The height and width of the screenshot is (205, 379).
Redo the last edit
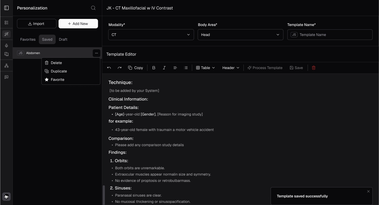click(x=119, y=68)
